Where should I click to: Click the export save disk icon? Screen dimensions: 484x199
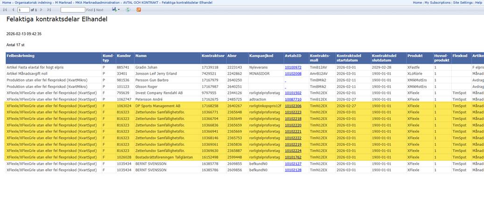coord(114,10)
